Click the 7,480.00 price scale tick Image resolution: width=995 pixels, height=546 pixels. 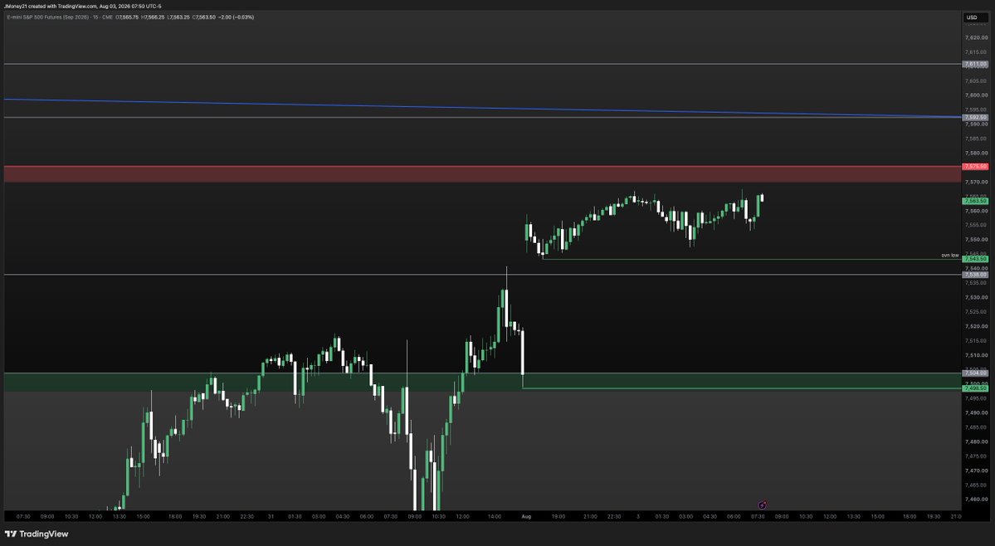pyautogui.click(x=976, y=441)
